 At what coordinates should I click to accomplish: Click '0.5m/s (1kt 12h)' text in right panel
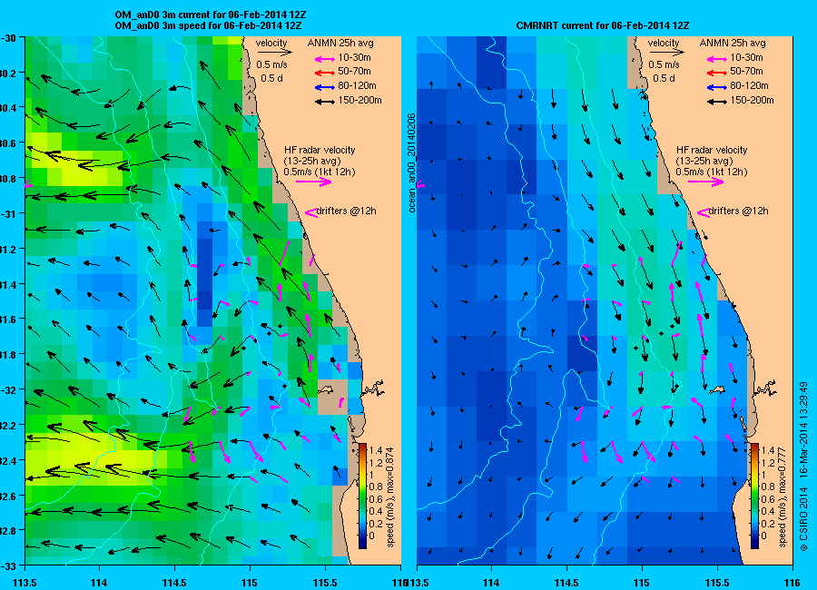point(712,172)
